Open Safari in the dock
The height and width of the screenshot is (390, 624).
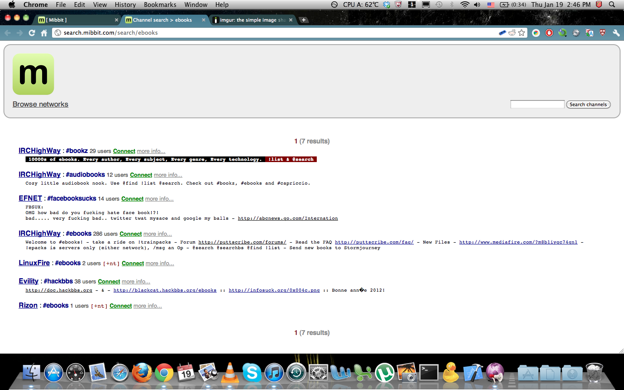120,372
